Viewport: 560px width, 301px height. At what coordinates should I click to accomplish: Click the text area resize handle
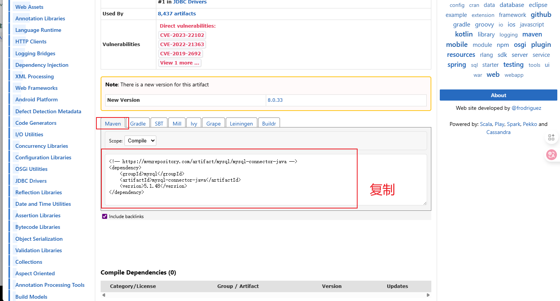[x=425, y=203]
